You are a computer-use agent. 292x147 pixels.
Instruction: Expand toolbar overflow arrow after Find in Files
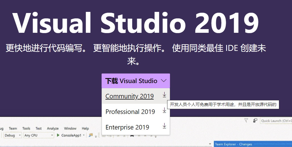pyautogui.click(x=96, y=137)
